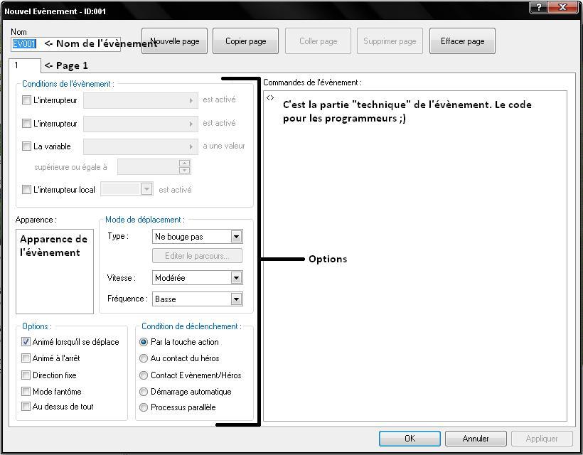Click the Nouvelle page button

174,41
